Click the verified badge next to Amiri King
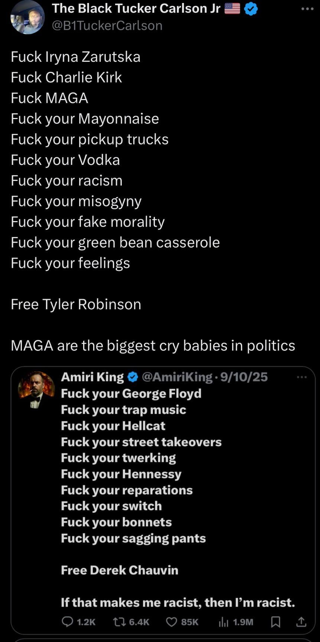 coord(133,377)
